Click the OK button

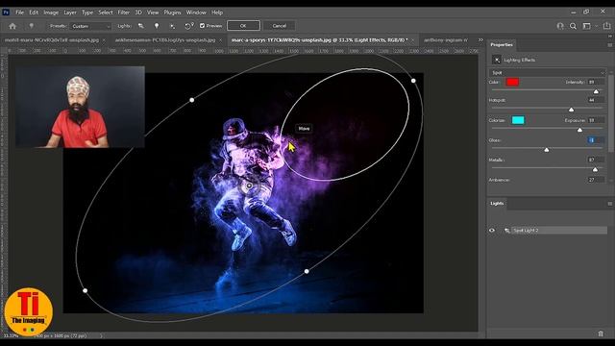(243, 26)
